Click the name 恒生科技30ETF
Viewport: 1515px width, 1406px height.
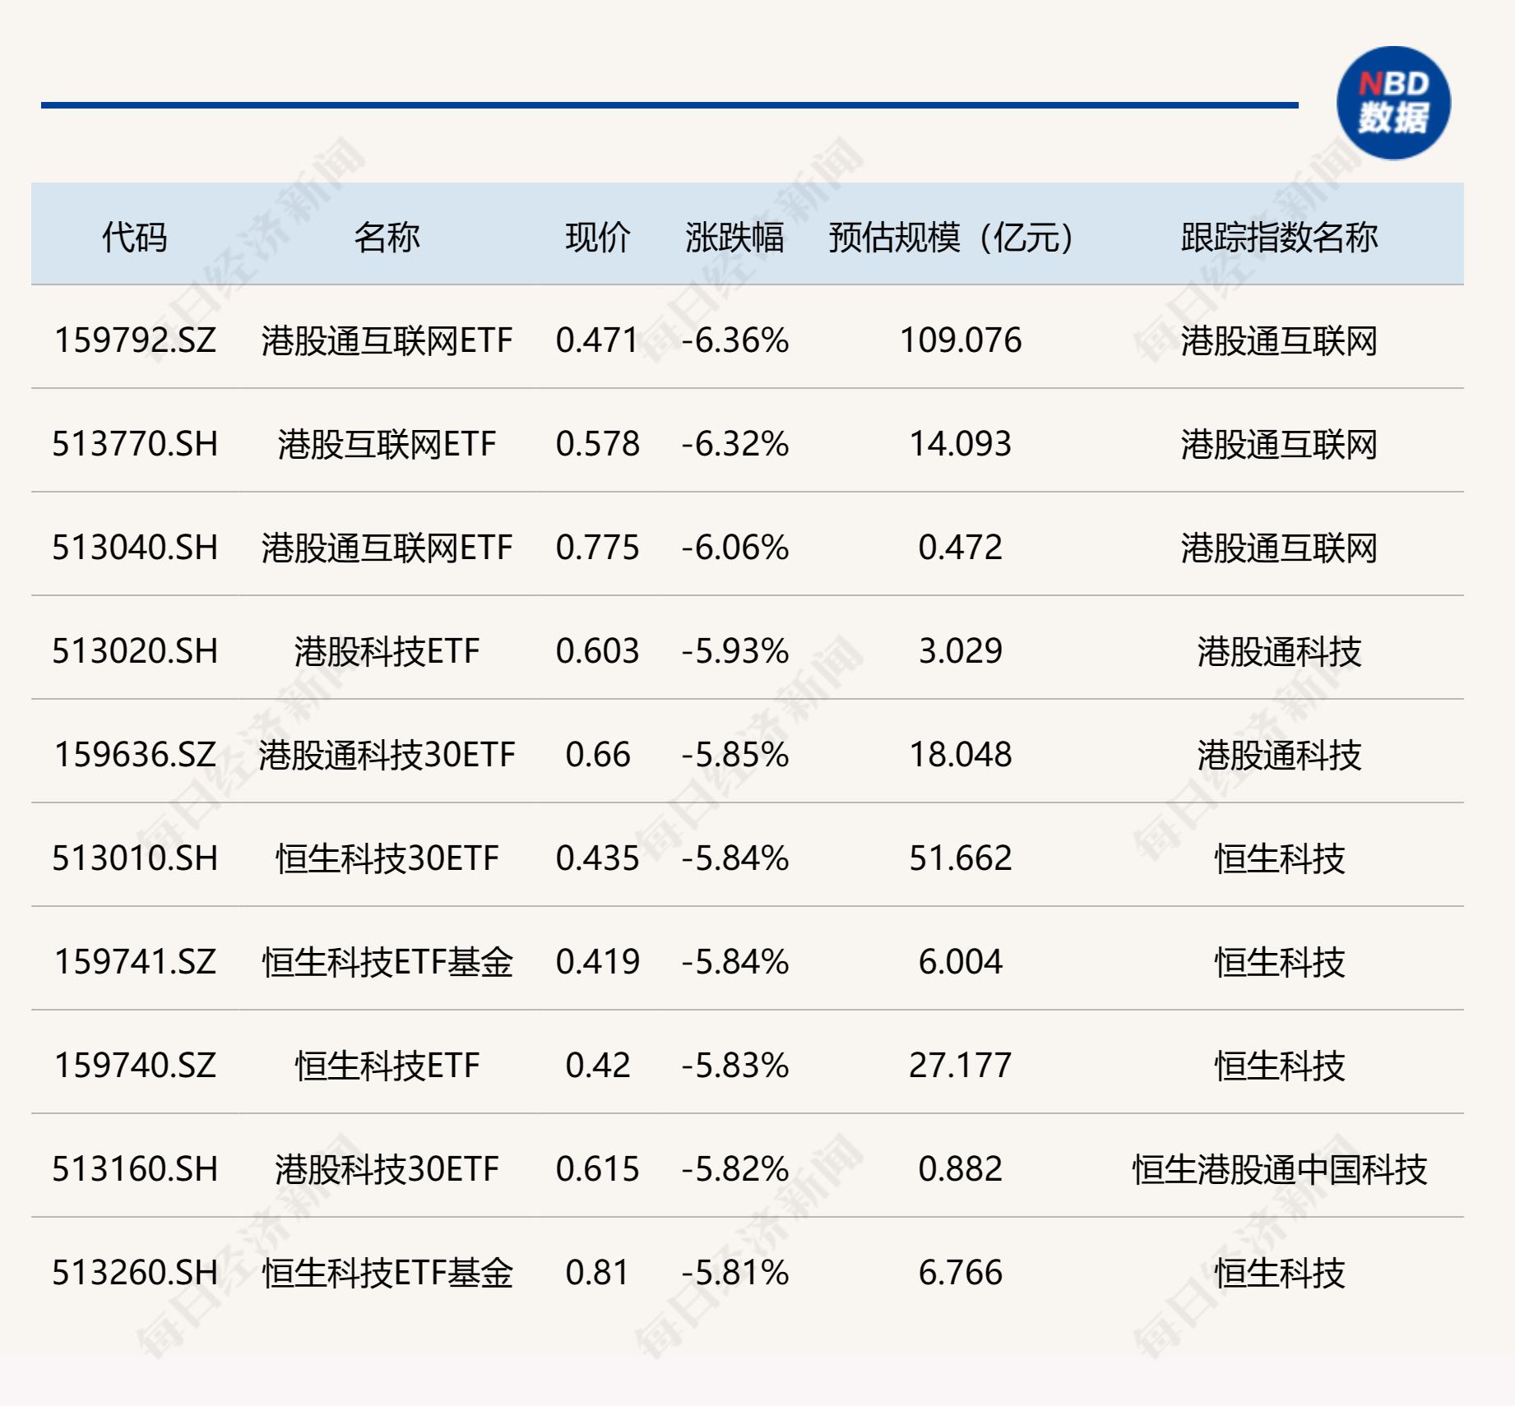pos(387,858)
